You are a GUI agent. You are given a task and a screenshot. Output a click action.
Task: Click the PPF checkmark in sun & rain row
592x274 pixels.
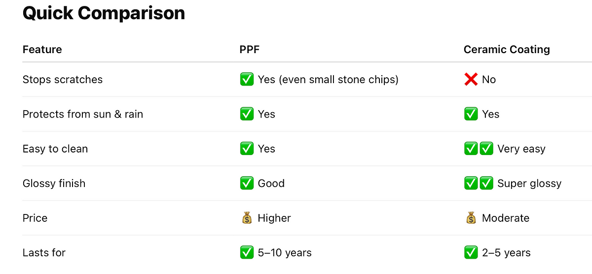pos(247,114)
